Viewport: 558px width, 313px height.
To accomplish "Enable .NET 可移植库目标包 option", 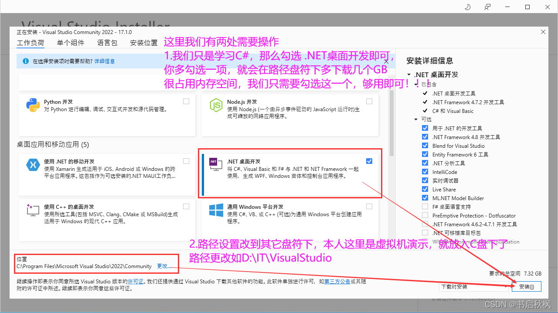I will (x=425, y=233).
